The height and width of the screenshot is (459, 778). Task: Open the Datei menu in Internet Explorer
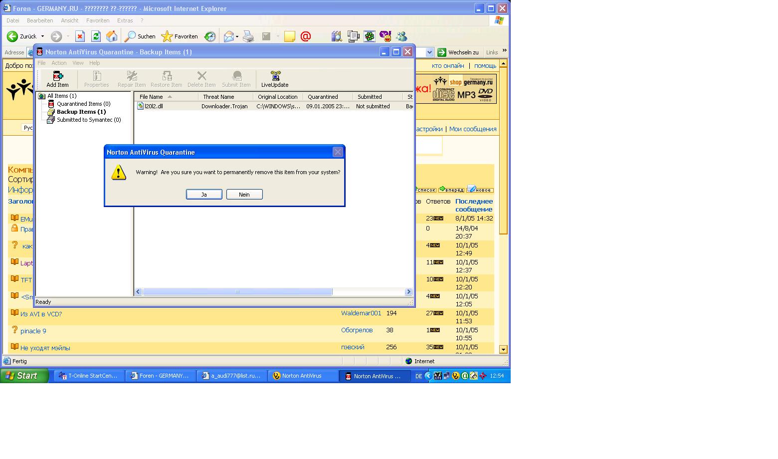(13, 20)
